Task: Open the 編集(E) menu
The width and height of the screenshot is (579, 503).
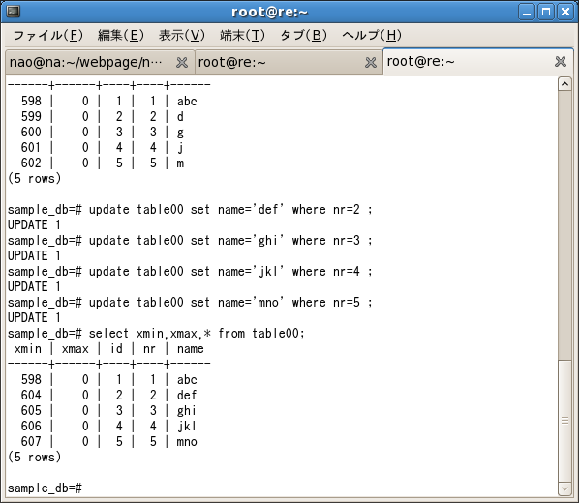Action: point(121,36)
